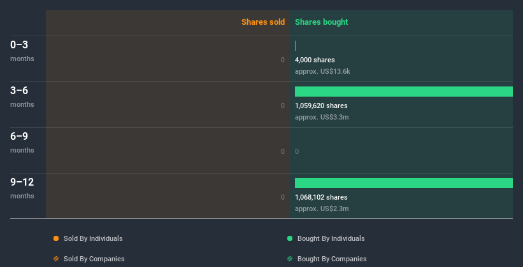Click the thin green bar for 0–3 months
The width and height of the screenshot is (523, 267).
point(295,46)
